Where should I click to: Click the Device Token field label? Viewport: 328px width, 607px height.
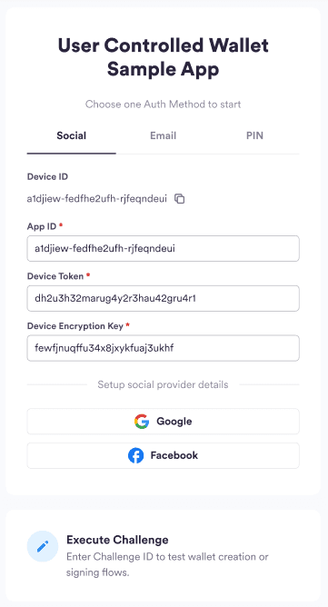[x=55, y=276]
